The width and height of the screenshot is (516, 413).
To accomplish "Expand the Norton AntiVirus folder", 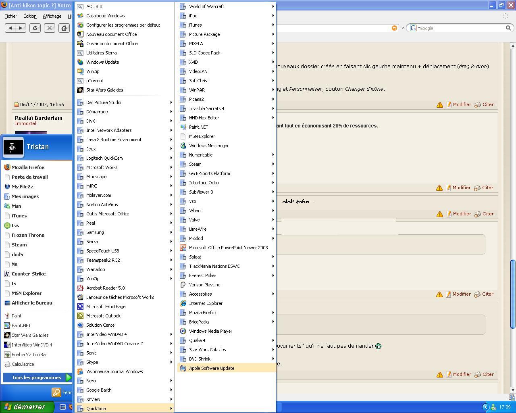I will (x=125, y=204).
